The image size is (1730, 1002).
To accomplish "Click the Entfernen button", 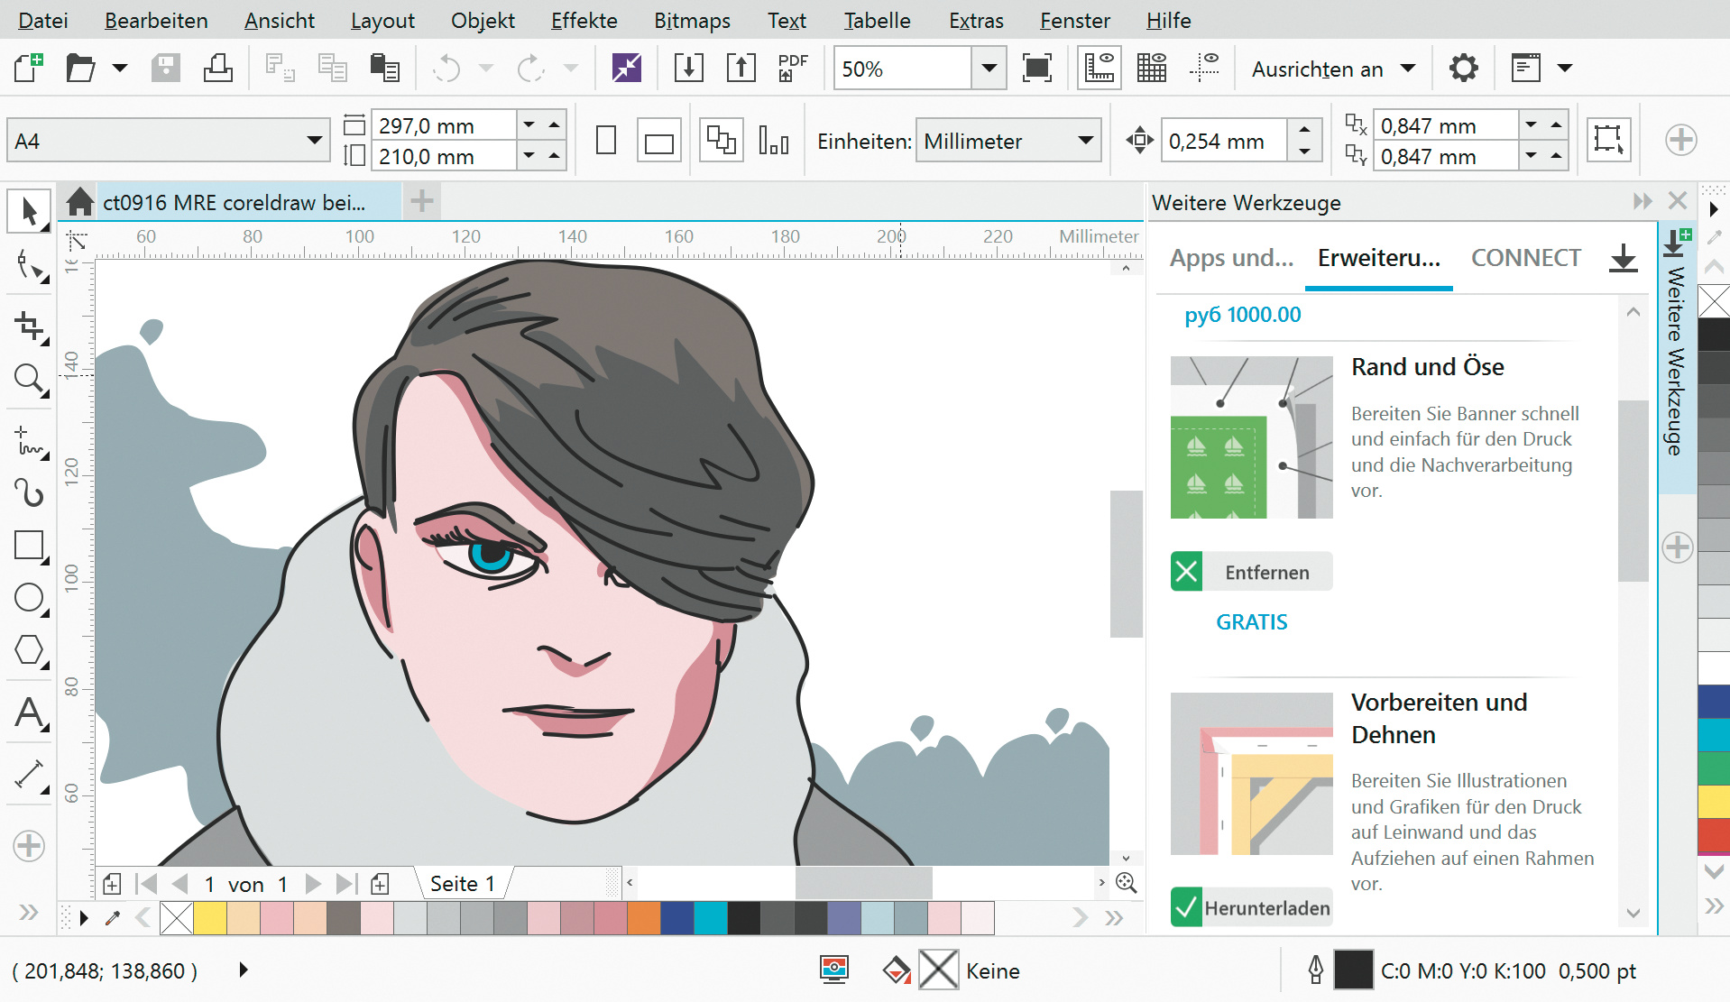I will pyautogui.click(x=1251, y=572).
